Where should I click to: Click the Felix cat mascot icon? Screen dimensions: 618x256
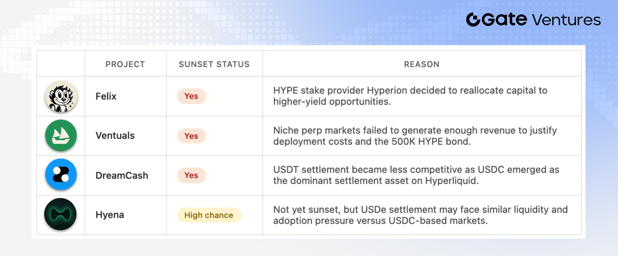coord(61,96)
